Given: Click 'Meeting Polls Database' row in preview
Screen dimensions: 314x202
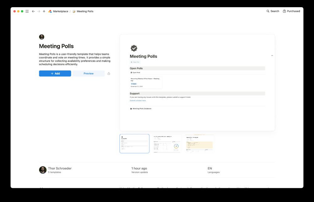Looking at the screenshot, I should click(141, 109).
